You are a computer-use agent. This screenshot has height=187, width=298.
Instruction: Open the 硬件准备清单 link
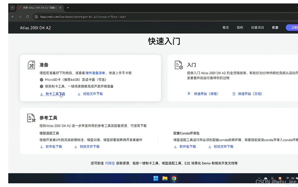95,73
